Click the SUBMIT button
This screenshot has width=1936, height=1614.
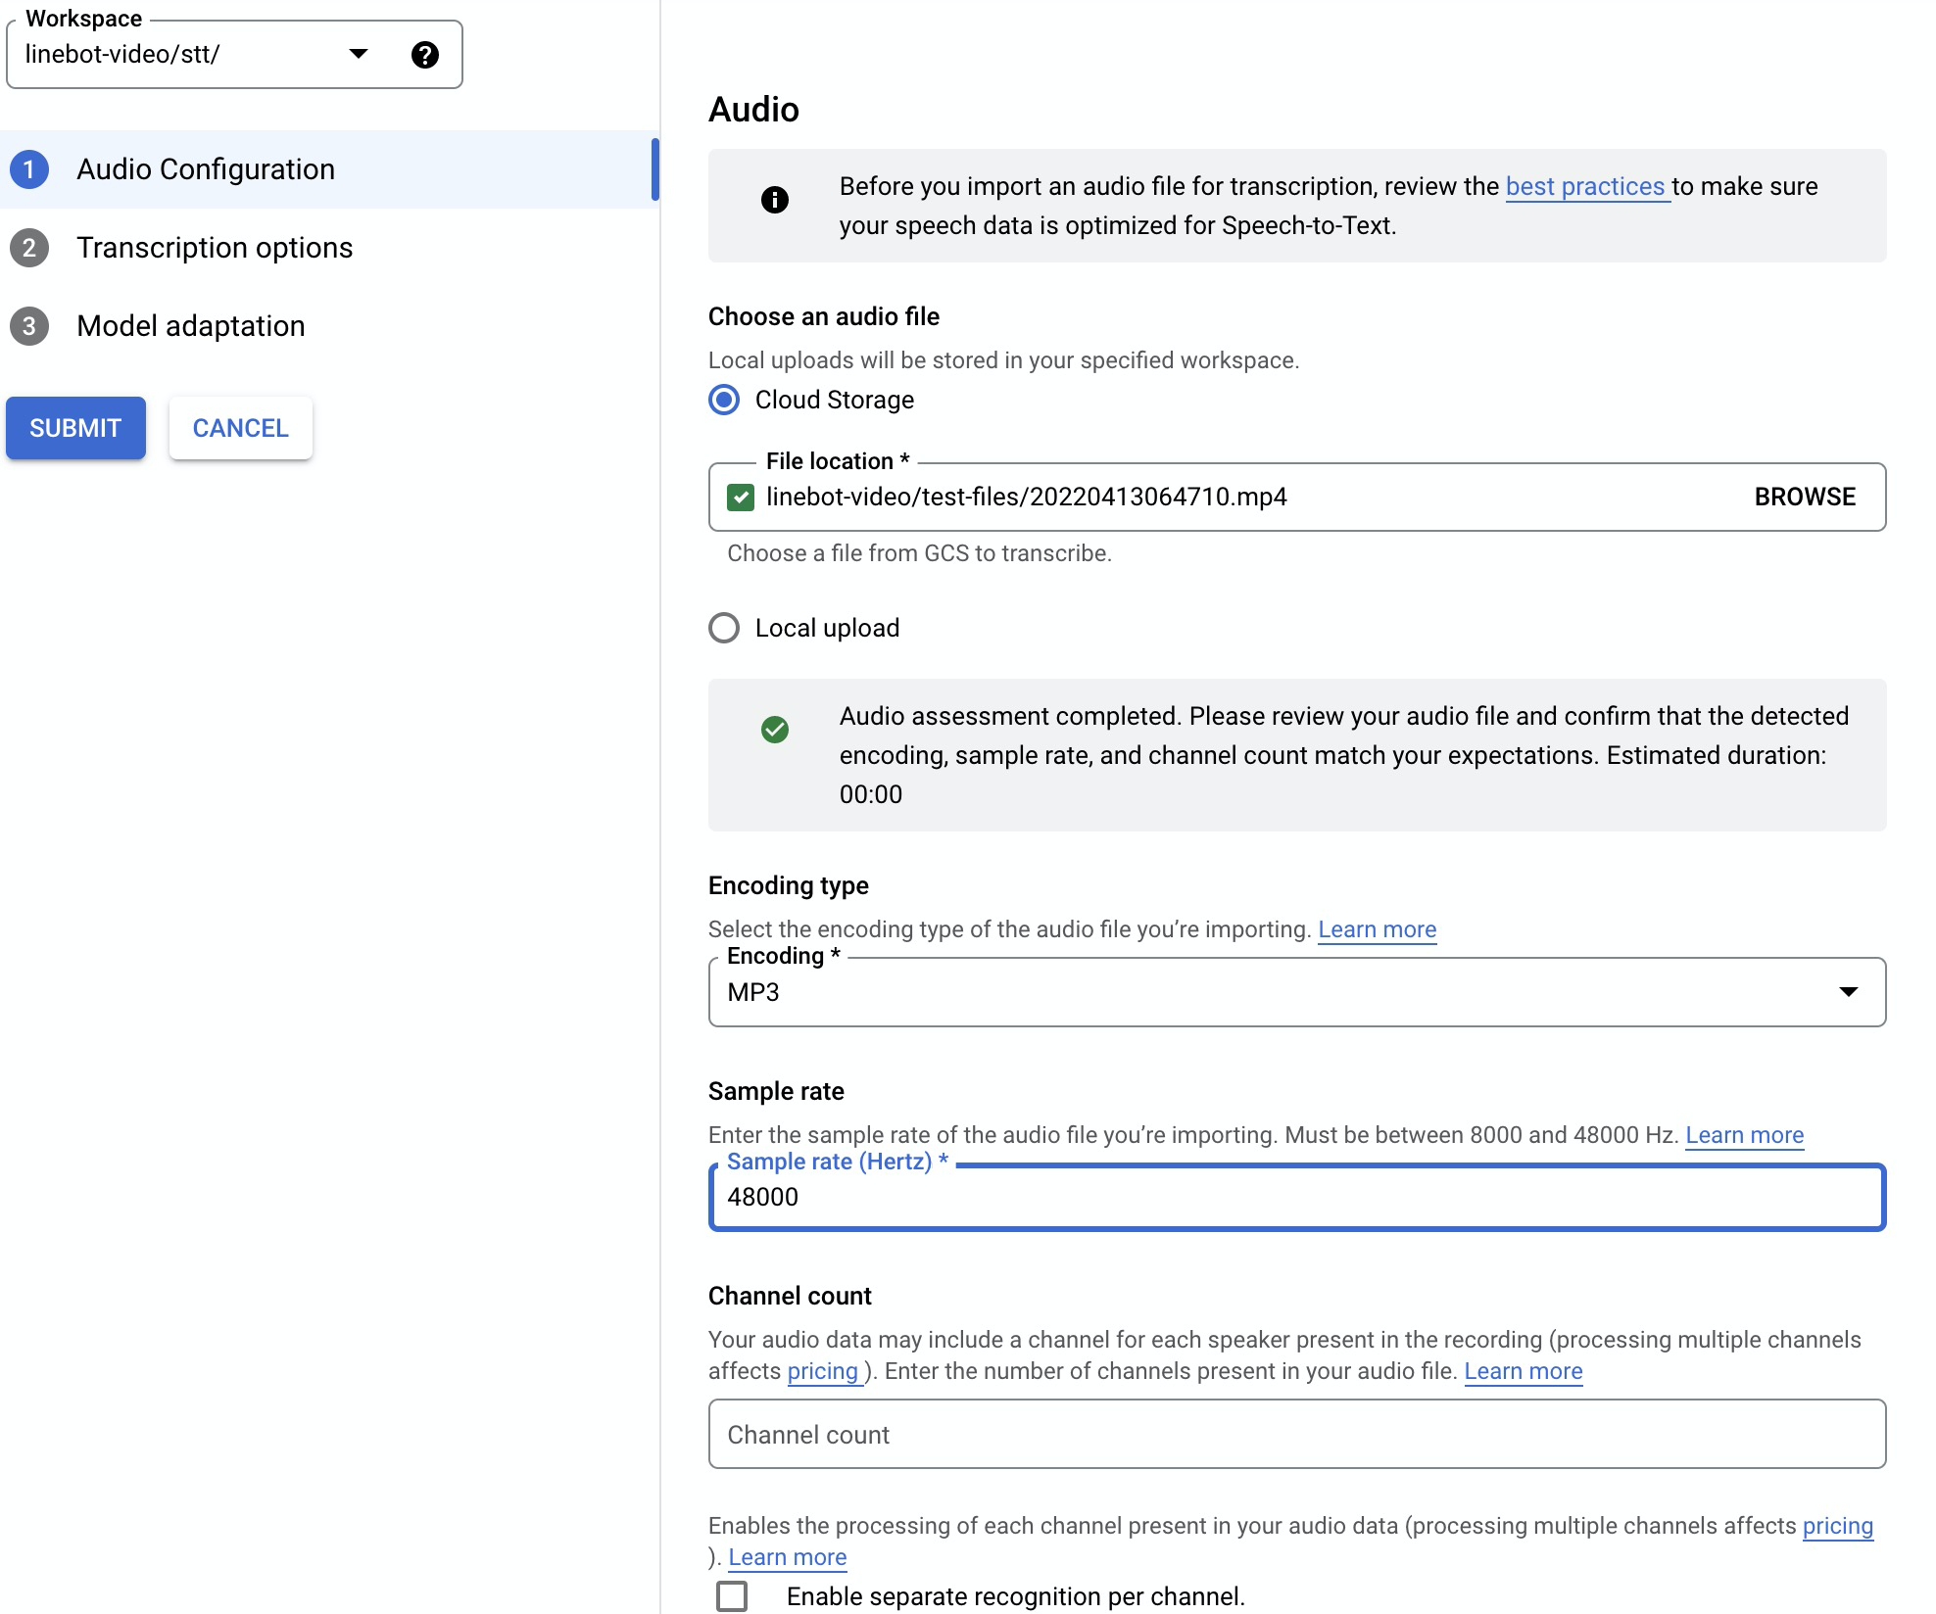point(75,428)
